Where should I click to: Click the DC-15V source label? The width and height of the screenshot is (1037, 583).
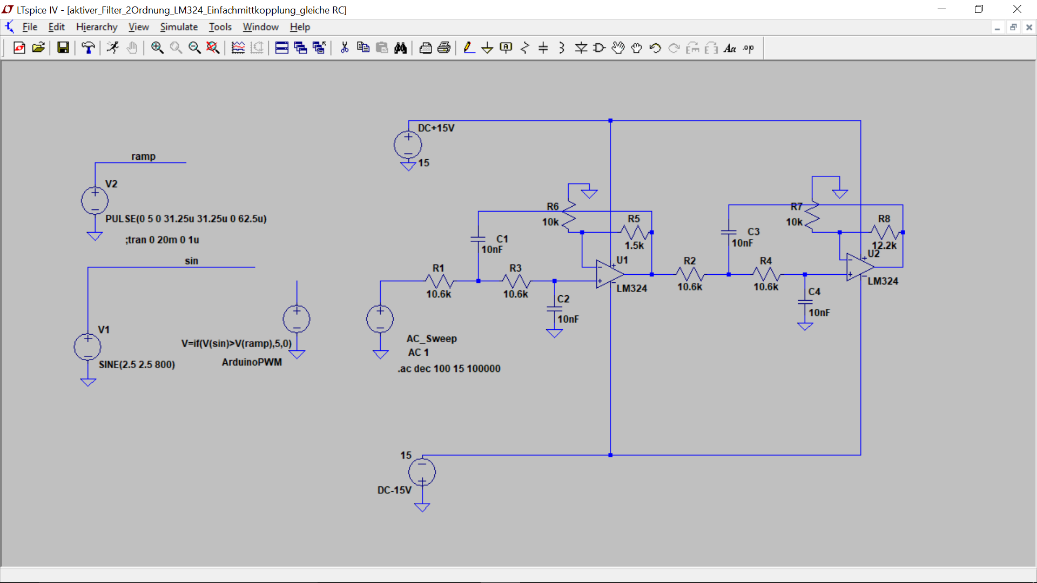coord(394,490)
